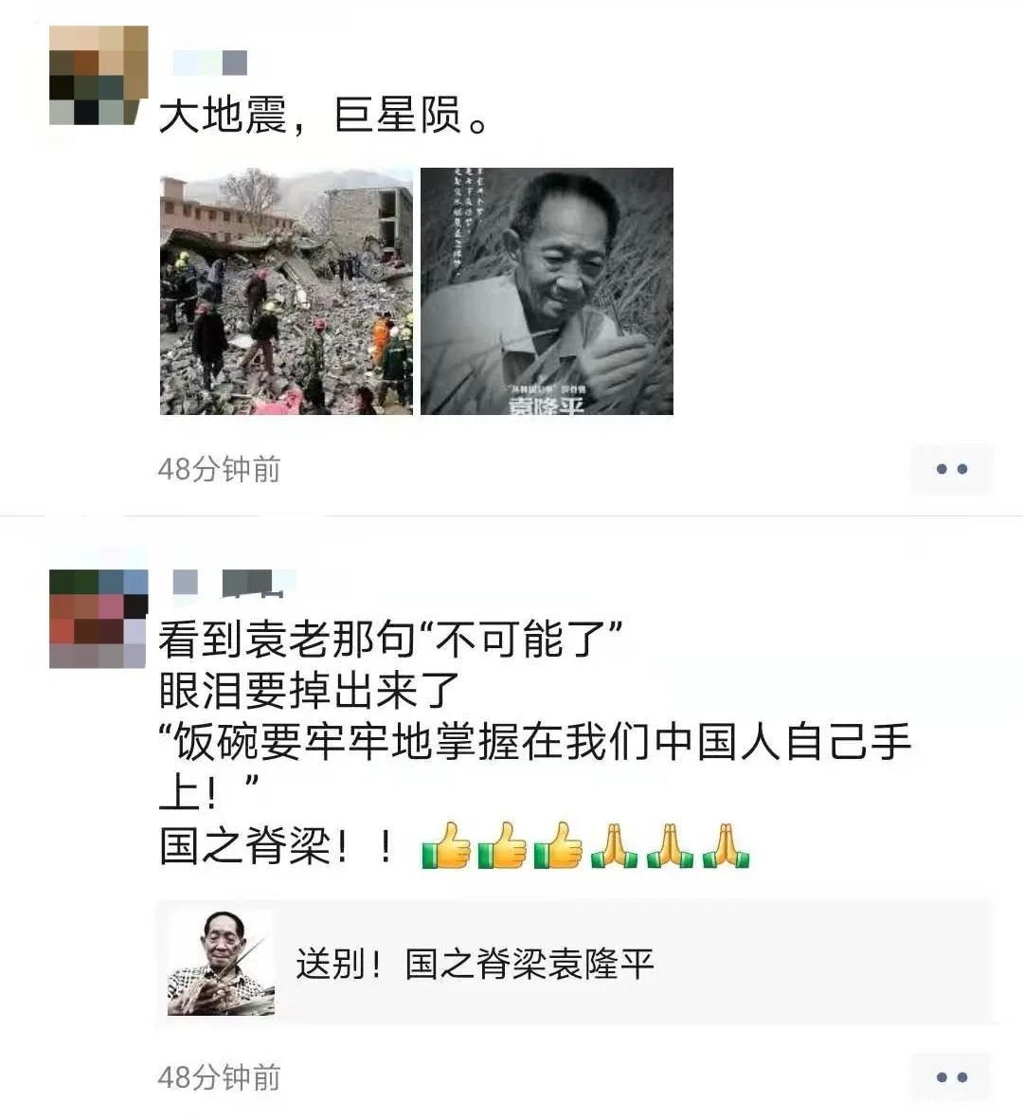Tap the 袁隆平 caption on the portrait
1023x1120 pixels.
[x=547, y=406]
